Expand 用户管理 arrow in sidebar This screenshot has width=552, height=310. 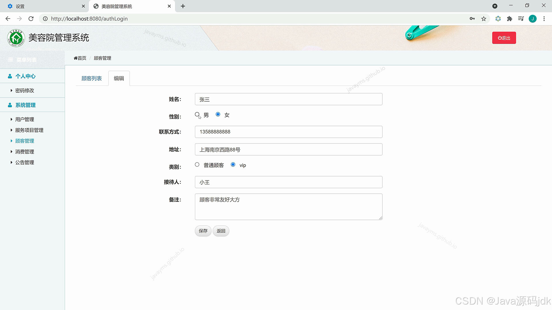click(11, 119)
